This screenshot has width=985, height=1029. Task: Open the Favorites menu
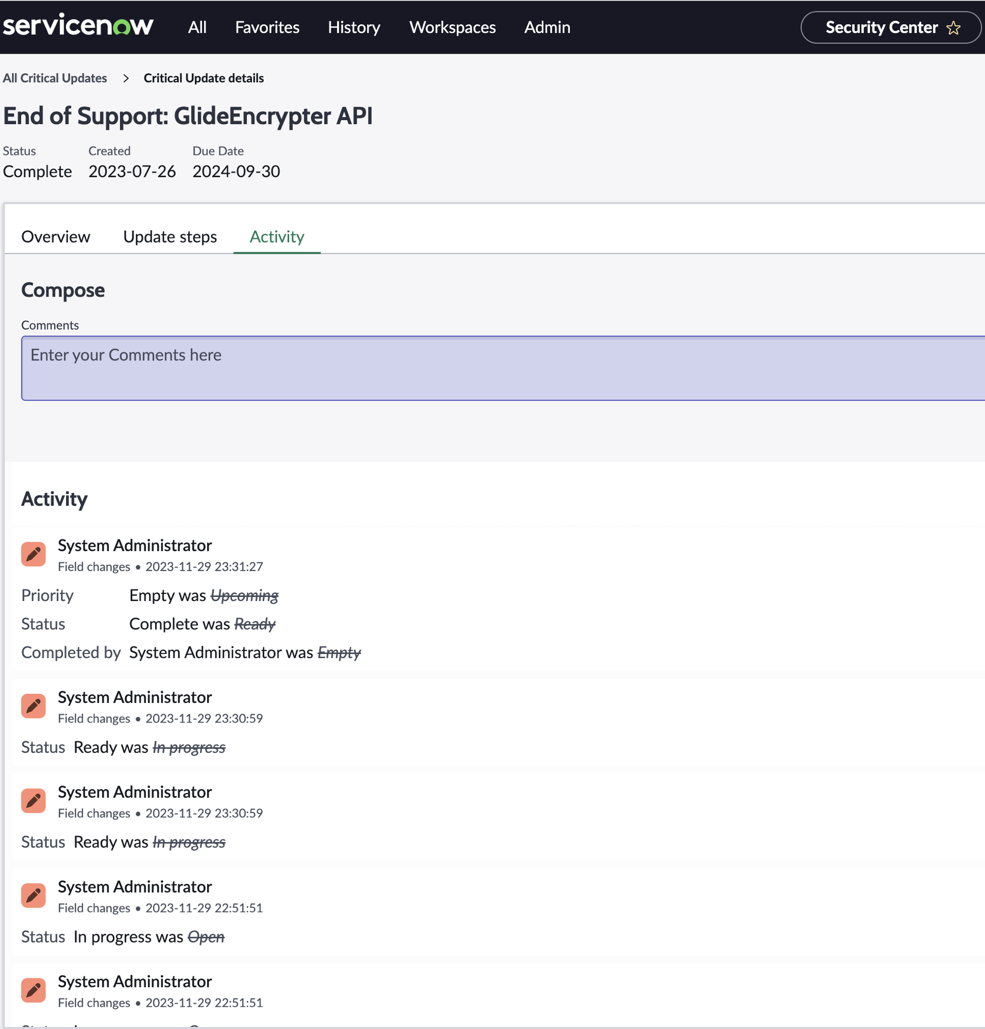tap(267, 27)
